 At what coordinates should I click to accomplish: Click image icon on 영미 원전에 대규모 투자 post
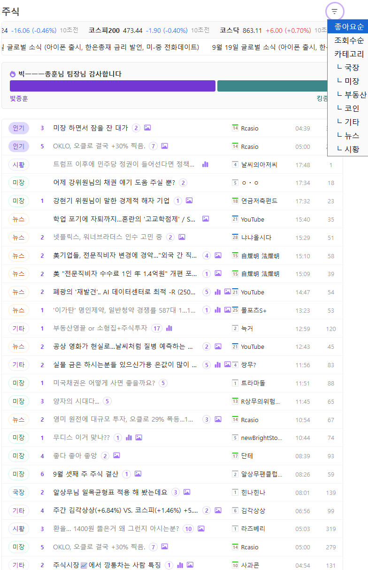coord(218,419)
